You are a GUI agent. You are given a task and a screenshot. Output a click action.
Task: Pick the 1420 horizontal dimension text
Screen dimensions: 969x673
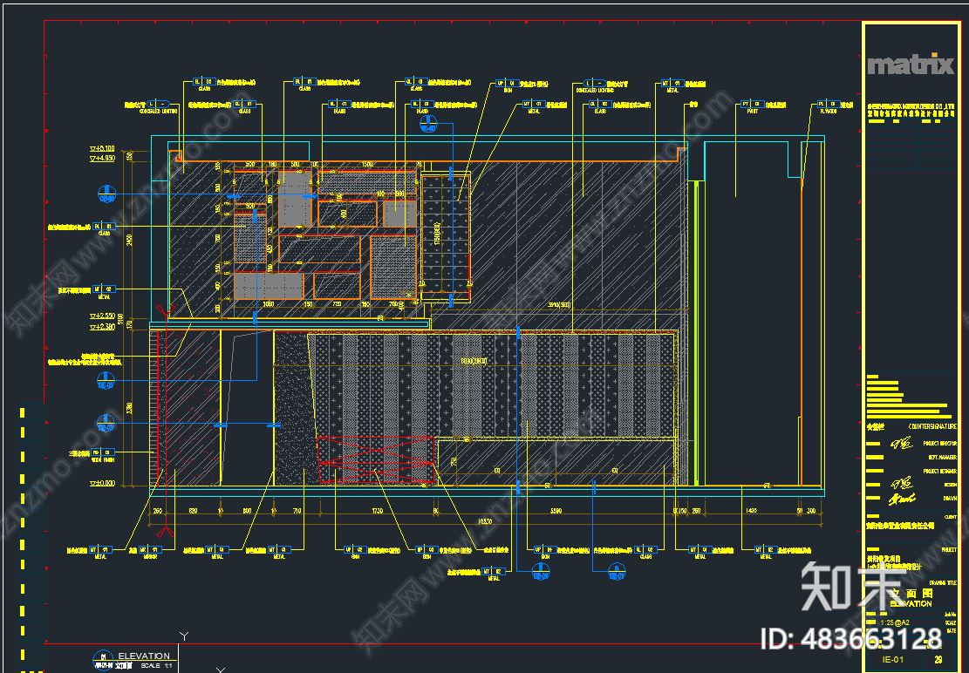click(752, 511)
